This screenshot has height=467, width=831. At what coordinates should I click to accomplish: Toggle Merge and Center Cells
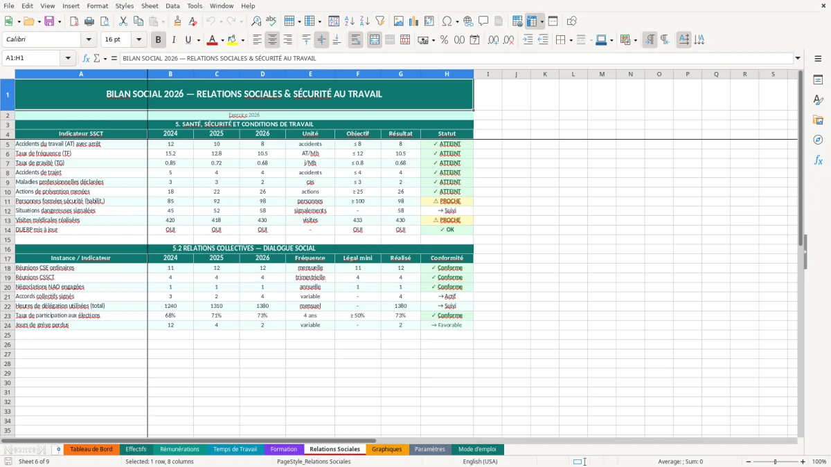pyautogui.click(x=374, y=40)
